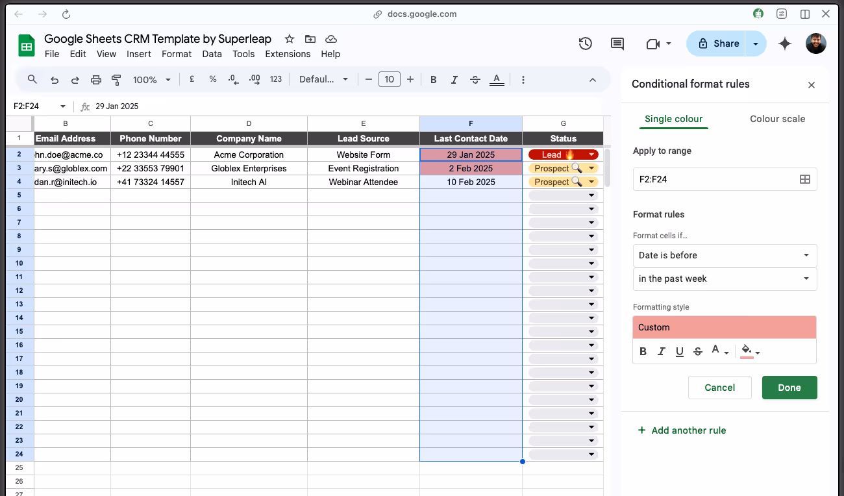Open the Format menu
844x496 pixels.
tap(177, 54)
